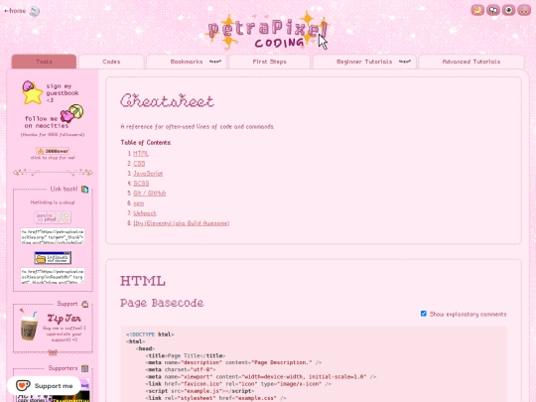Click the Page Basecode subheading
Screen dimensions: 536x402
[162, 303]
